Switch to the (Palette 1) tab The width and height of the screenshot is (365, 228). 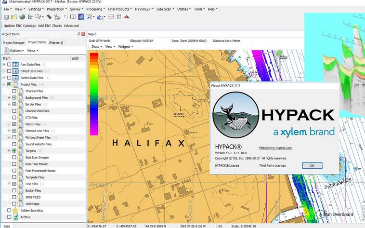click(56, 43)
